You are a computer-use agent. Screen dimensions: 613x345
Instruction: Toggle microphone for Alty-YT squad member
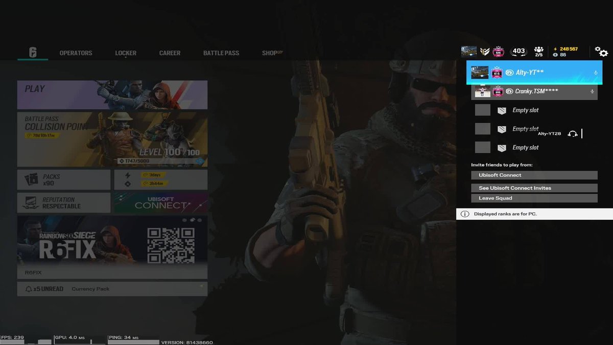click(x=596, y=73)
